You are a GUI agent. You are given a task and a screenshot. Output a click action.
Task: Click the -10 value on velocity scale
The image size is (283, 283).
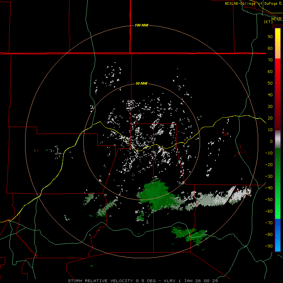point(269,153)
